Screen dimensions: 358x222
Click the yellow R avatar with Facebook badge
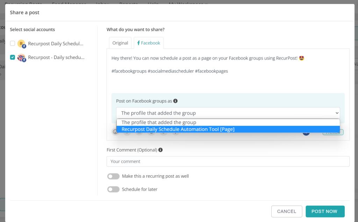pos(21,44)
